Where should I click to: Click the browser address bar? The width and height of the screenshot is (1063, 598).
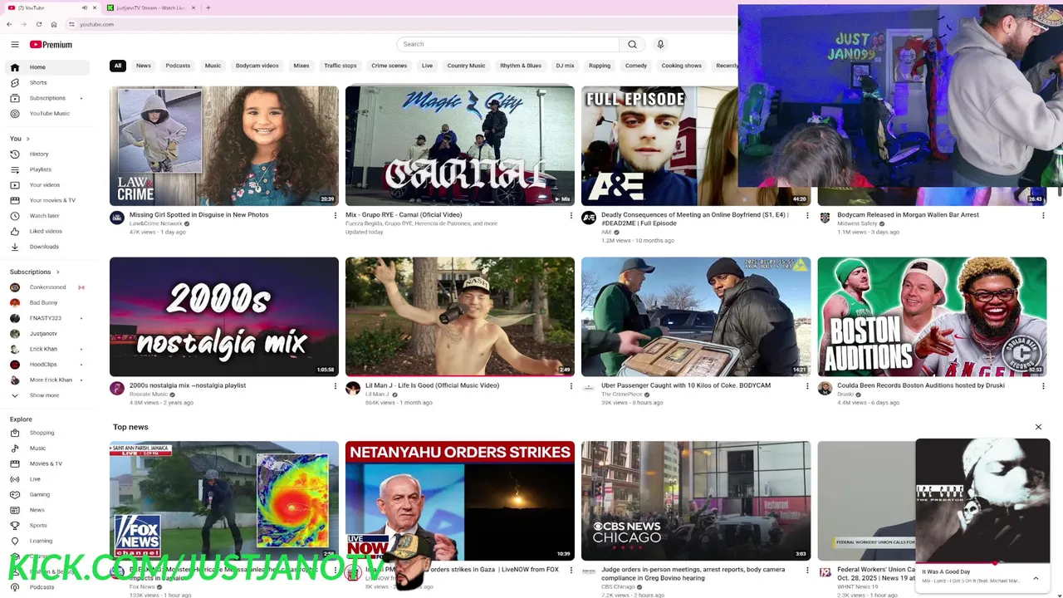399,24
